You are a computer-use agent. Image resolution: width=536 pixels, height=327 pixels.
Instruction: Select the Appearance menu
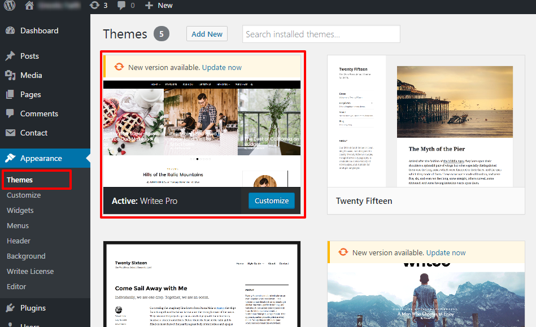(x=45, y=158)
